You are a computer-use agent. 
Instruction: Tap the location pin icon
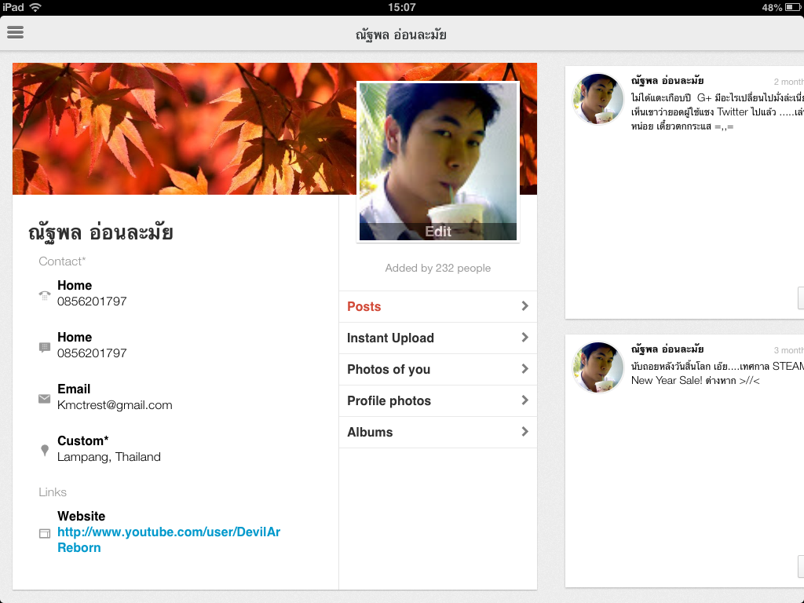point(45,450)
